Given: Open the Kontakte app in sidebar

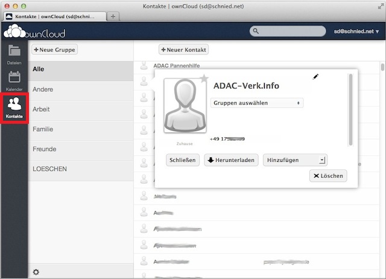Looking at the screenshot, I should click(x=14, y=108).
